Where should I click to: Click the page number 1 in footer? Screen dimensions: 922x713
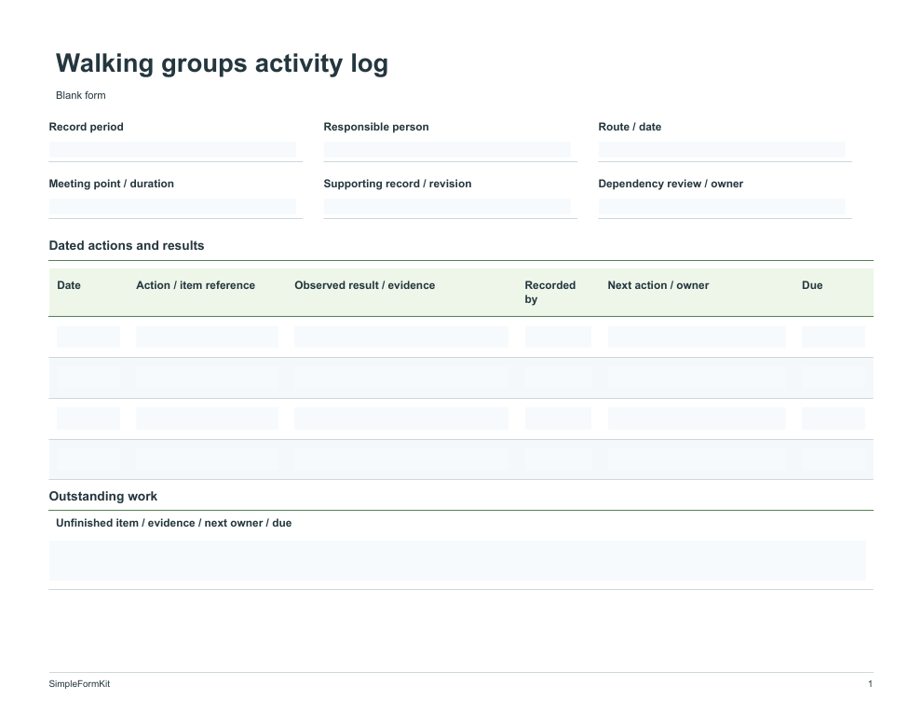[x=870, y=683]
